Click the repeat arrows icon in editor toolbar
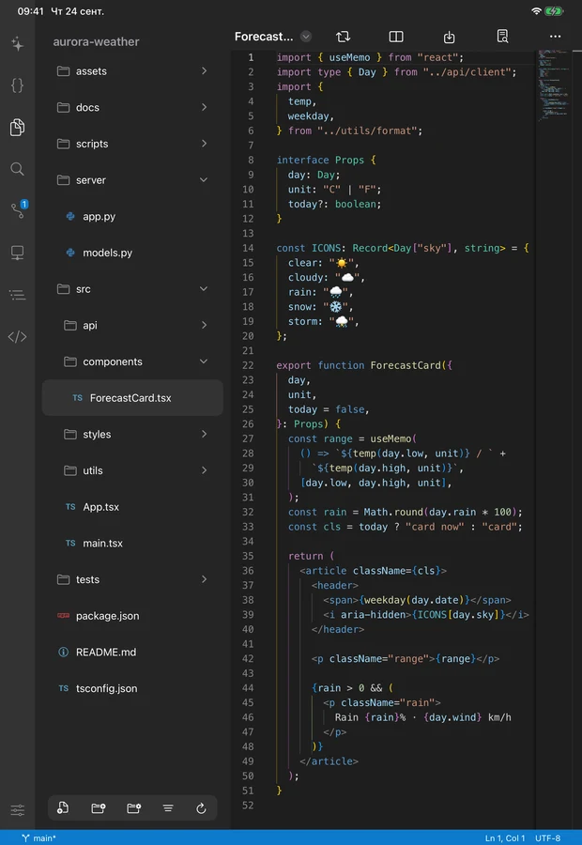This screenshot has width=582, height=845. [x=343, y=37]
